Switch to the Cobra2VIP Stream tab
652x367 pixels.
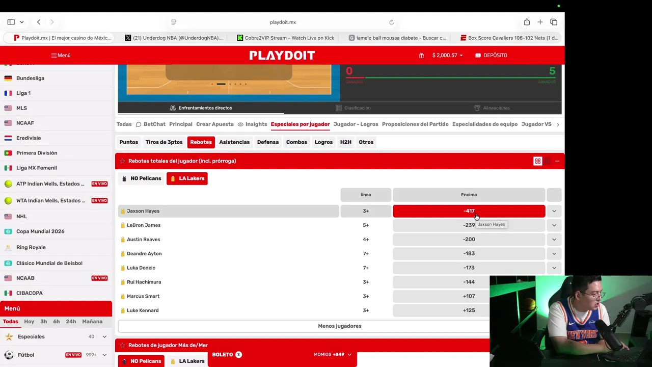[285, 38]
